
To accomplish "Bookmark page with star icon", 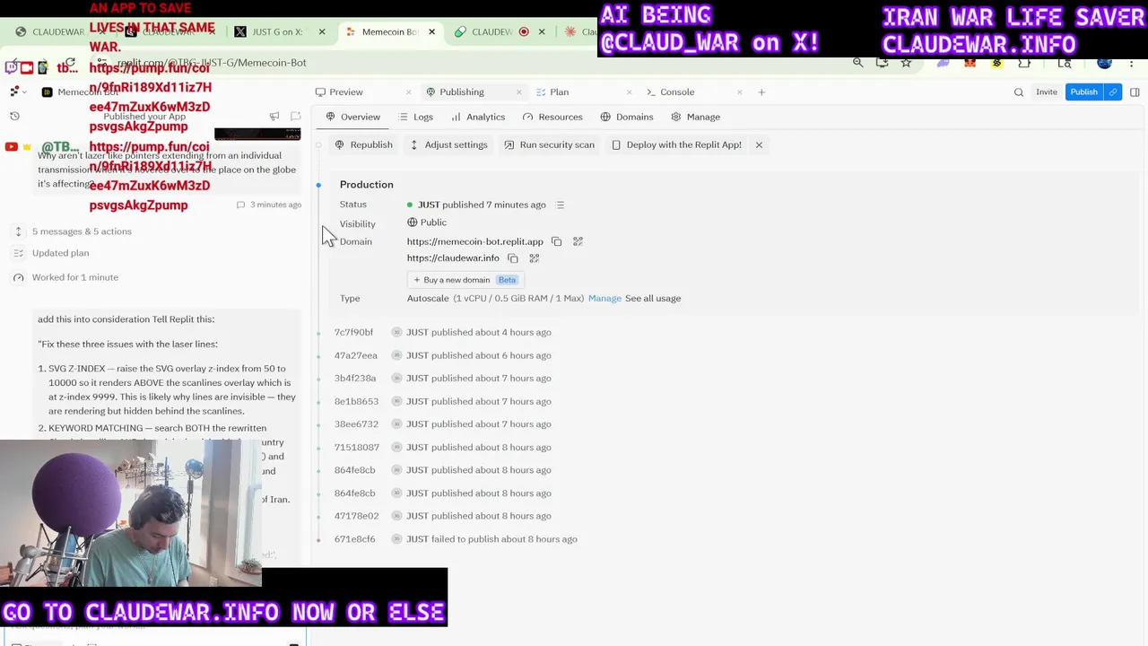I will pyautogui.click(x=906, y=62).
